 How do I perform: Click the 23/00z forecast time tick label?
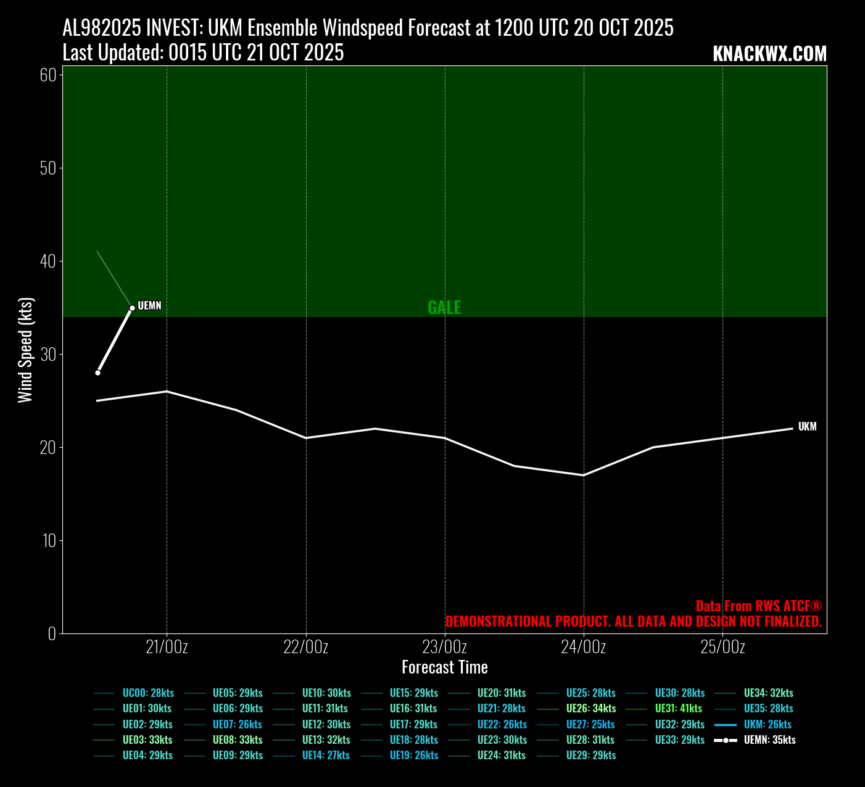pyautogui.click(x=444, y=647)
